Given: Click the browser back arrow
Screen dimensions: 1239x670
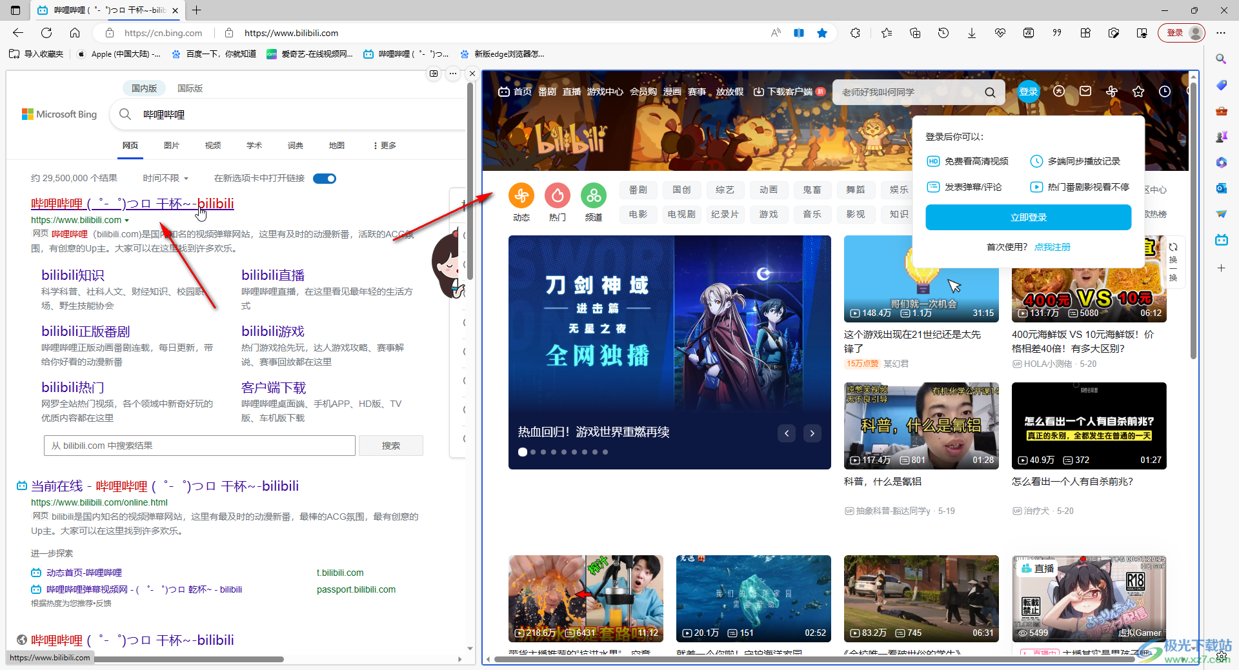Looking at the screenshot, I should pos(18,33).
